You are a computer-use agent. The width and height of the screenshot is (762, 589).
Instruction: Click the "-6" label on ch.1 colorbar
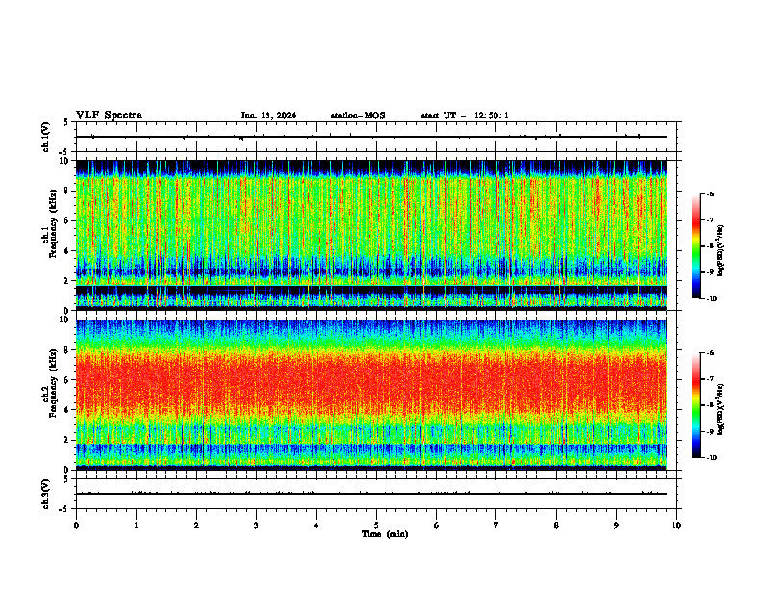pyautogui.click(x=710, y=193)
